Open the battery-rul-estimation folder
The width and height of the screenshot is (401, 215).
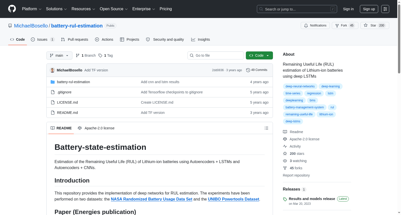point(73,82)
